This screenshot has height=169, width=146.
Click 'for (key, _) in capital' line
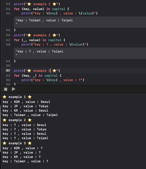click(38, 75)
